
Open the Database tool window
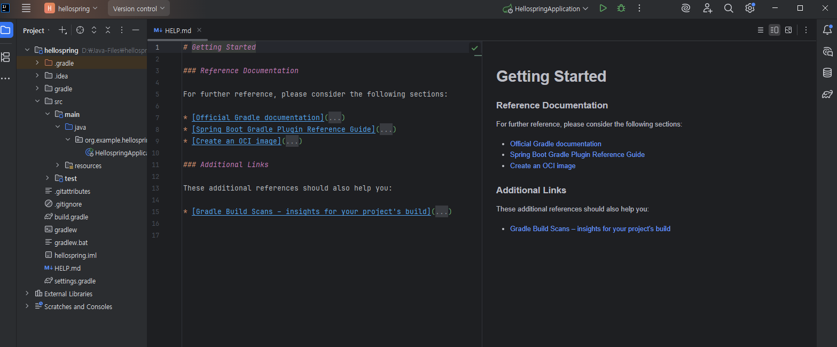827,73
